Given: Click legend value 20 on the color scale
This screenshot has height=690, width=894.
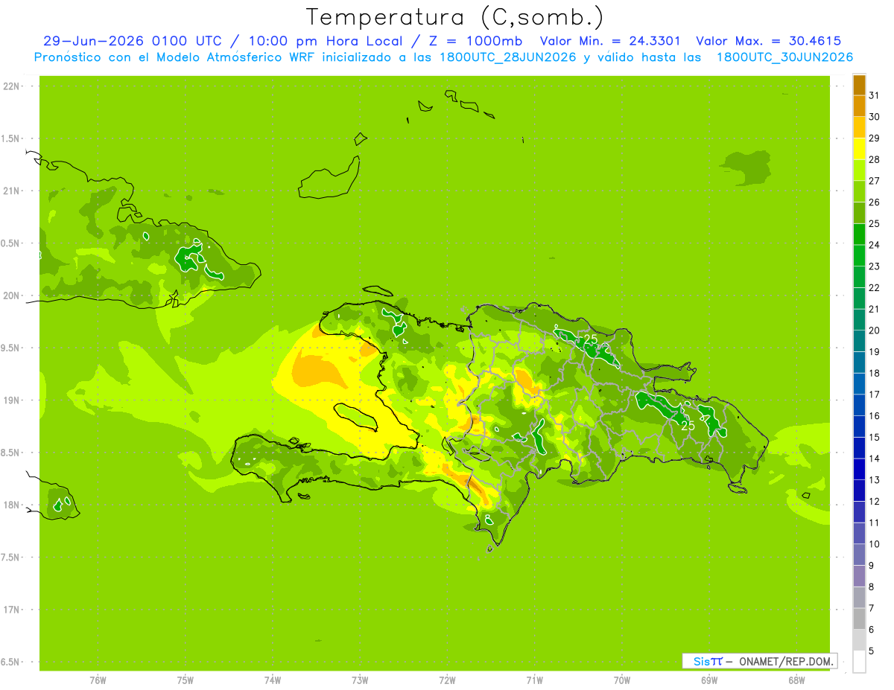Looking at the screenshot, I should (875, 330).
